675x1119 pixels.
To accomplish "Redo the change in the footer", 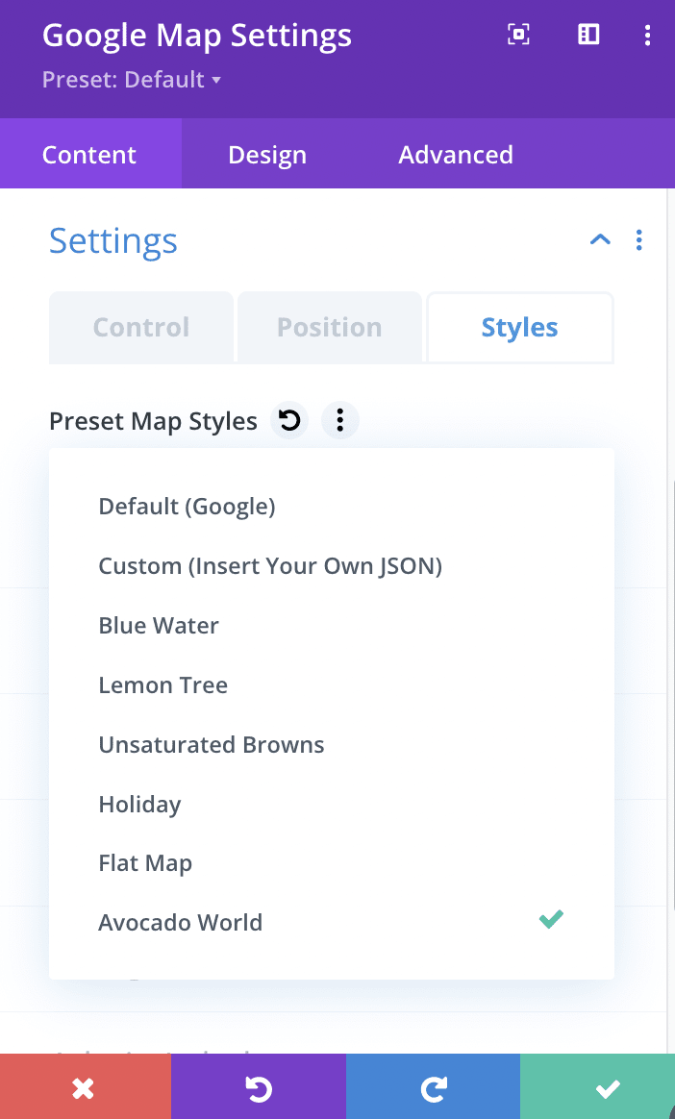I will point(433,1086).
